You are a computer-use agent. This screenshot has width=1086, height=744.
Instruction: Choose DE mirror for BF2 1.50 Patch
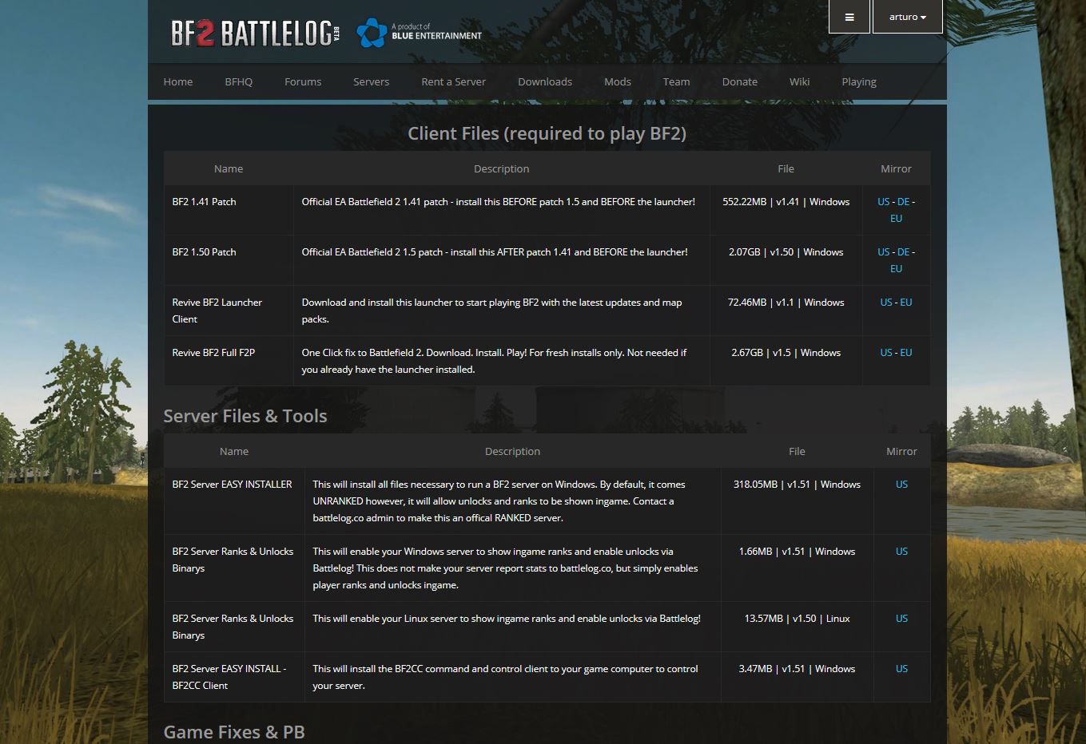903,252
